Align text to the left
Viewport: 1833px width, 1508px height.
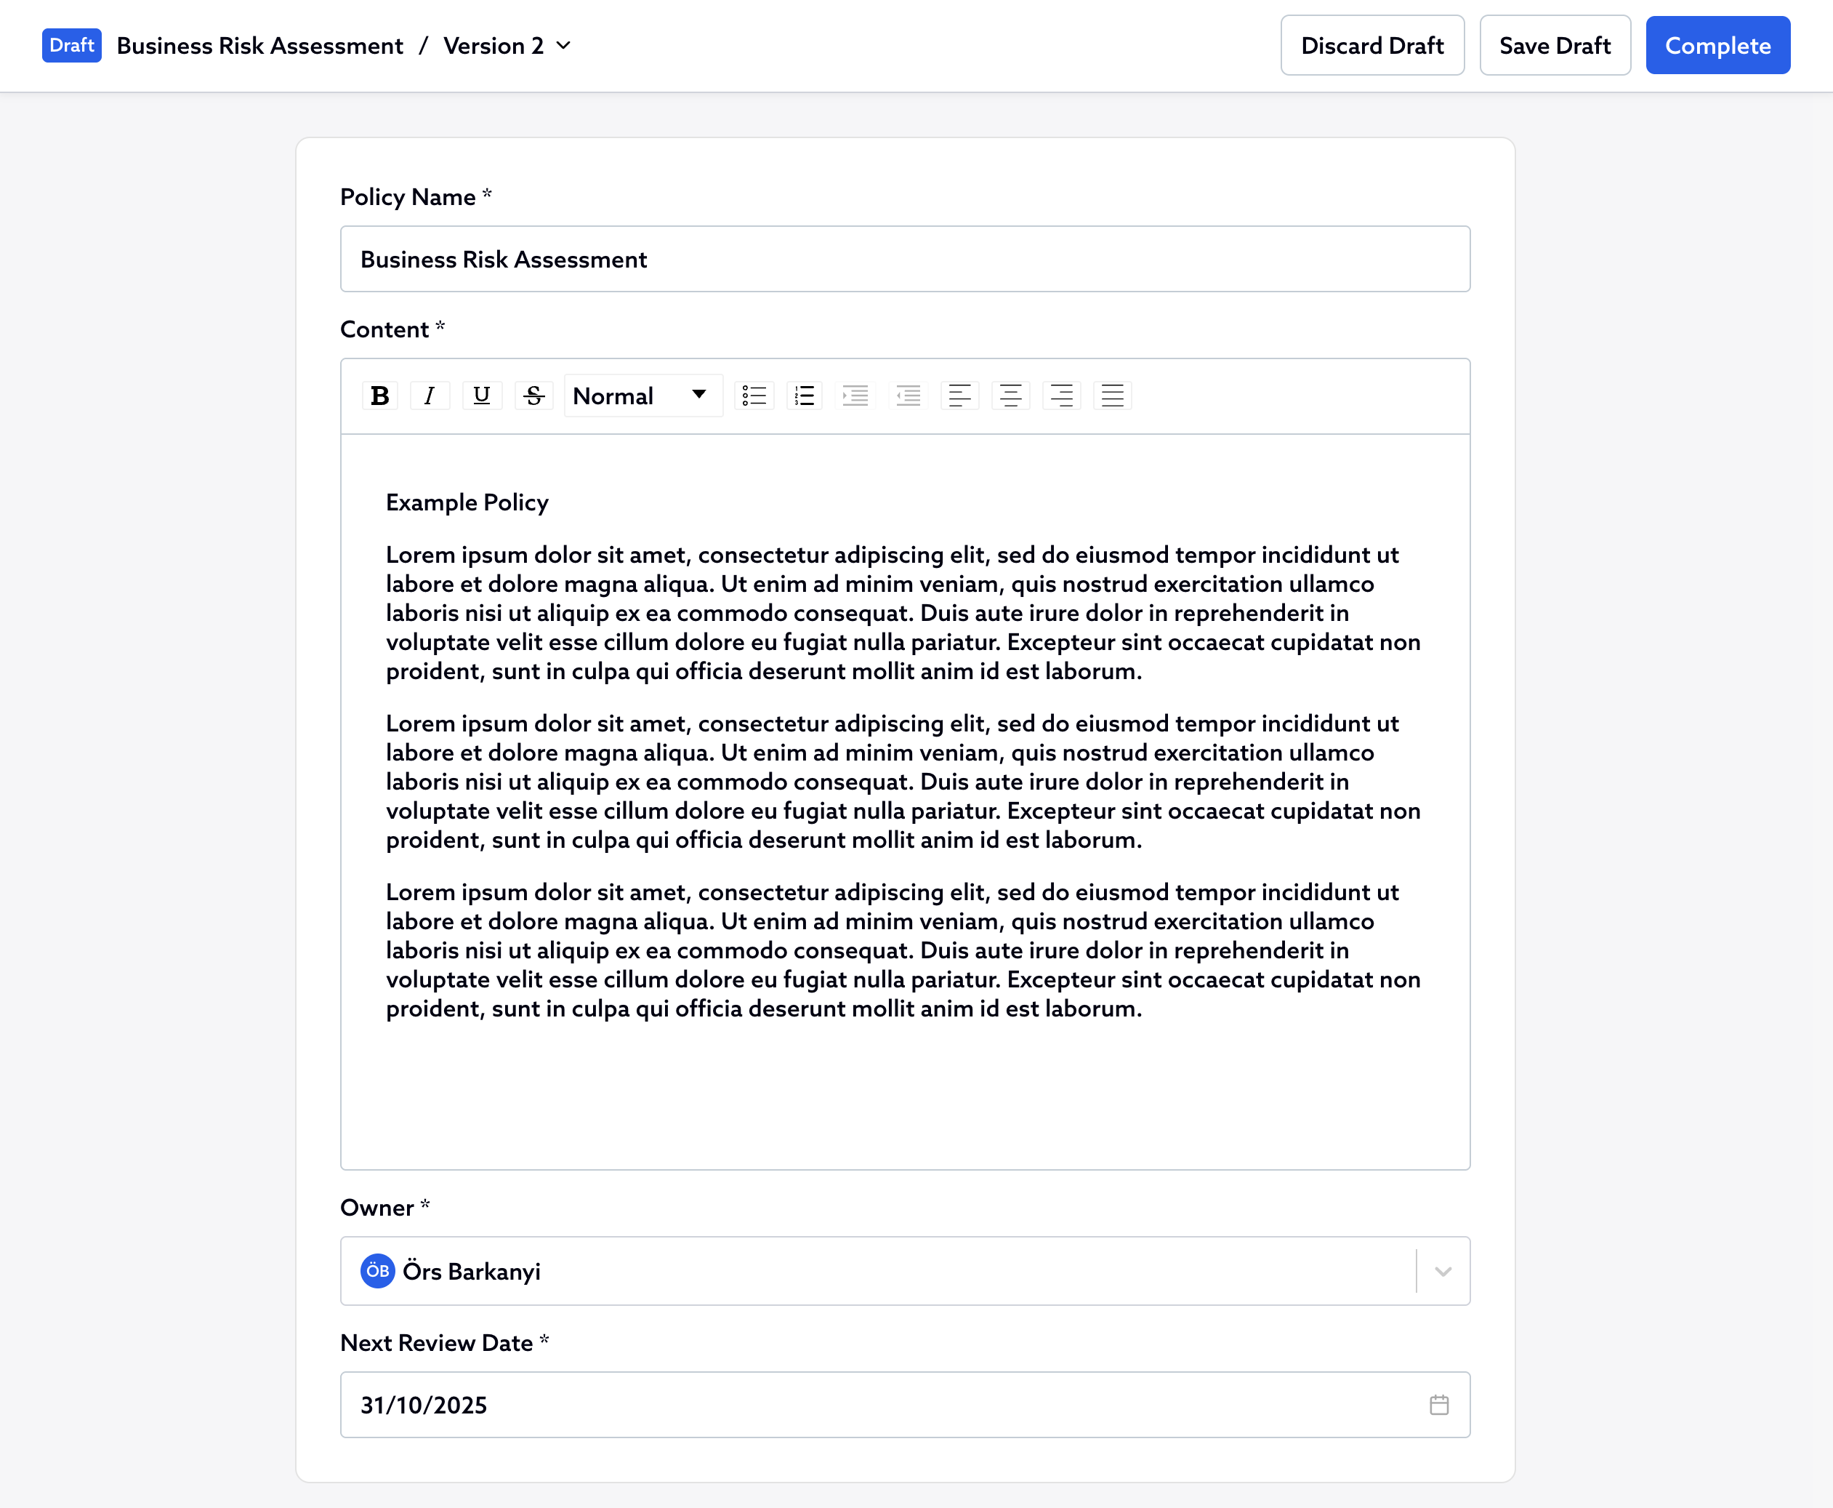959,396
